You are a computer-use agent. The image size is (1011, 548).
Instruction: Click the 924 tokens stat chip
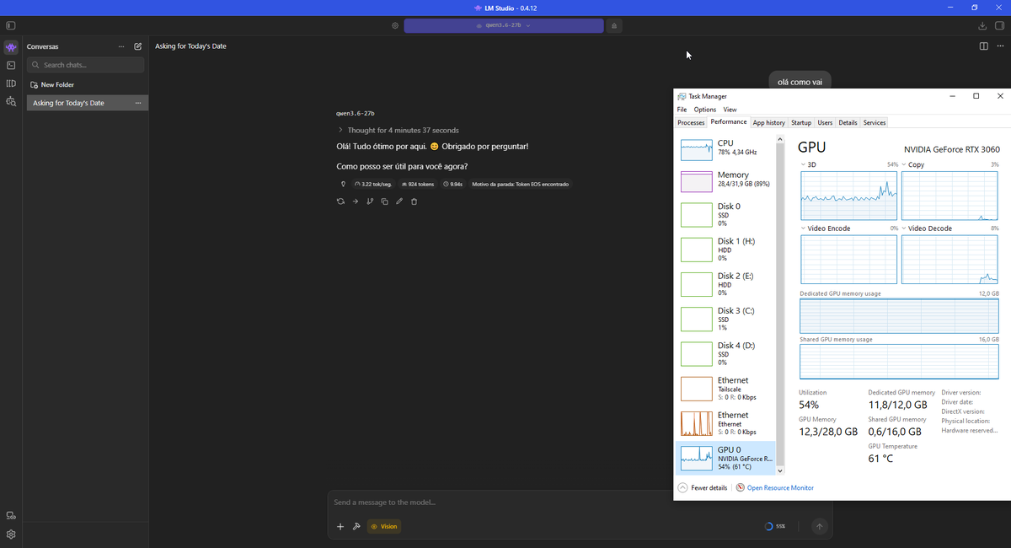418,184
